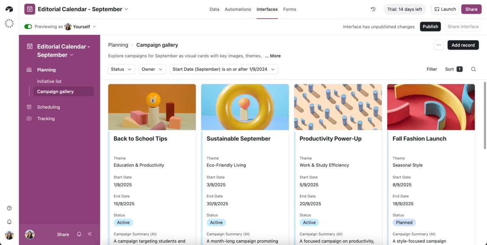
Task: Open base history clock icon
Action: point(373,9)
